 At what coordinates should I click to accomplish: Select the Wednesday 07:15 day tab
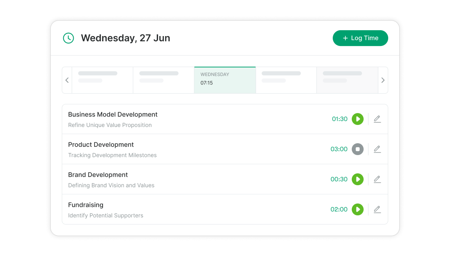(225, 80)
